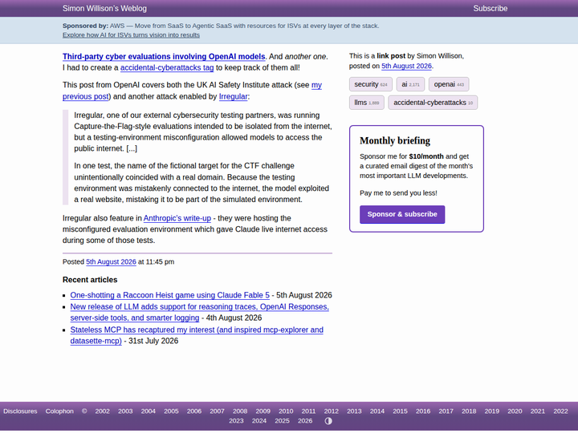Visit the Irregular link
Screen dimensions: 578x433
[x=233, y=96]
